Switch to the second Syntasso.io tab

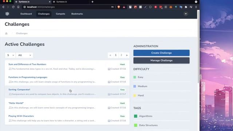pos(71,2)
